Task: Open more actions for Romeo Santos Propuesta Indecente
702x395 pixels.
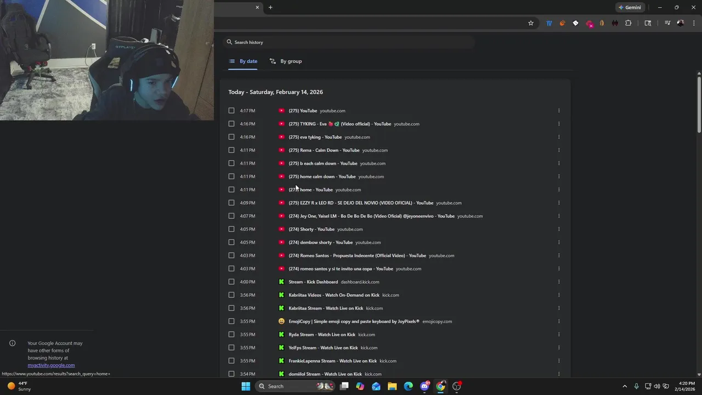Action: coord(559,255)
